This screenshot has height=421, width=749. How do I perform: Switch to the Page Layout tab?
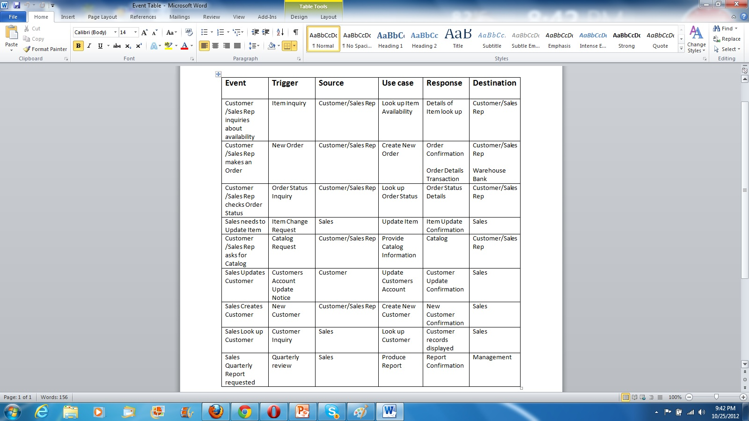(103, 17)
